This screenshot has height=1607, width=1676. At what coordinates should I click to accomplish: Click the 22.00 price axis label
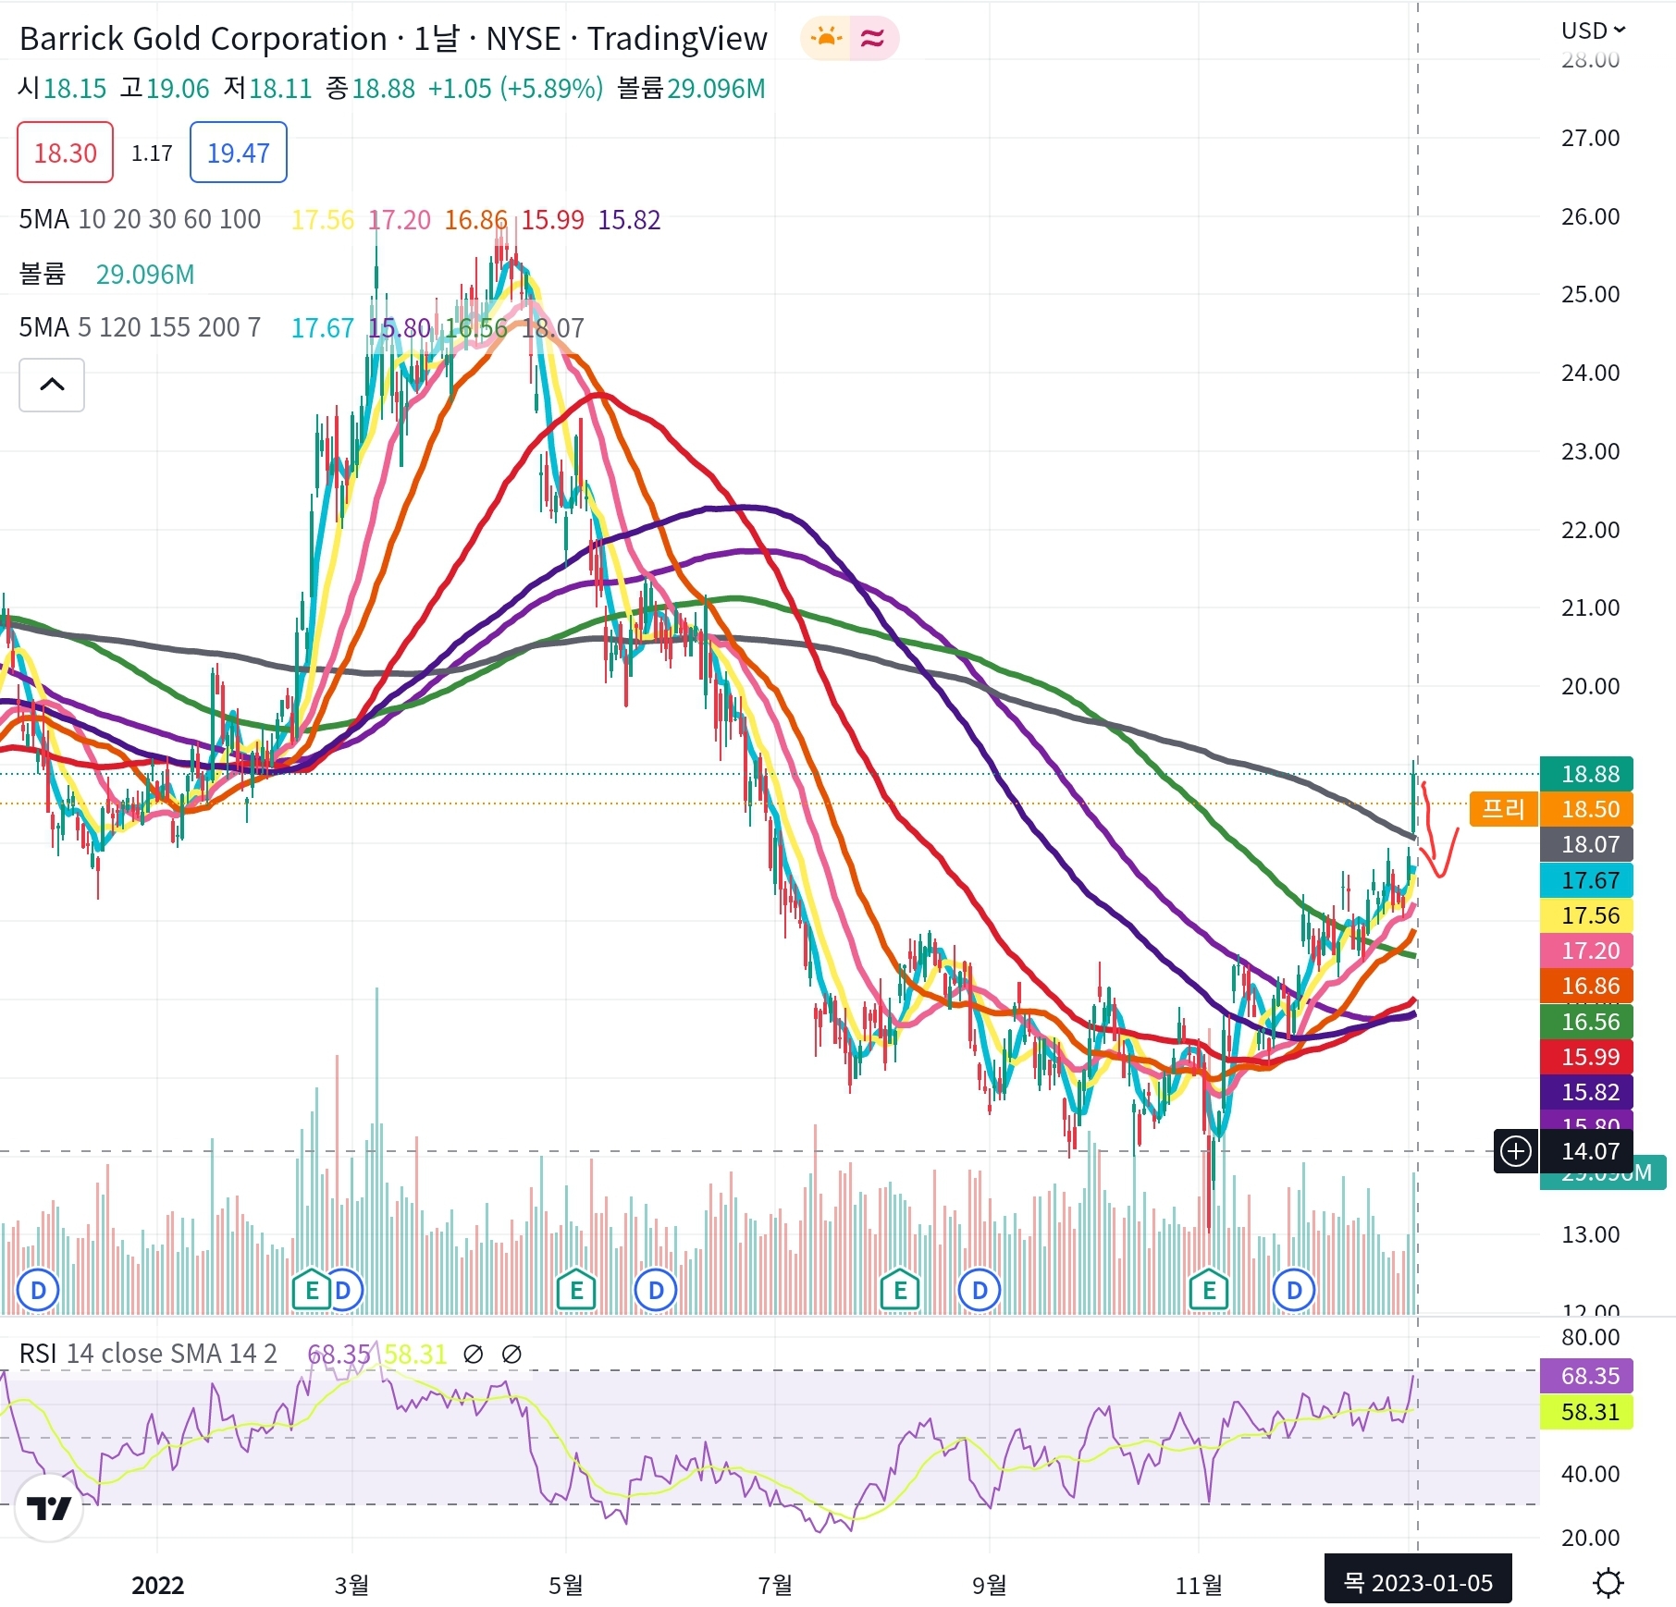[x=1590, y=530]
